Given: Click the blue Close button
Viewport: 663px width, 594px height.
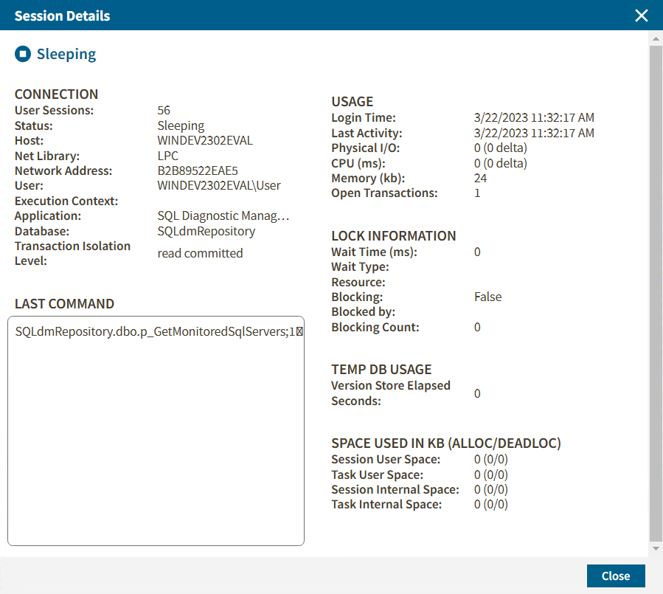Looking at the screenshot, I should (616, 576).
